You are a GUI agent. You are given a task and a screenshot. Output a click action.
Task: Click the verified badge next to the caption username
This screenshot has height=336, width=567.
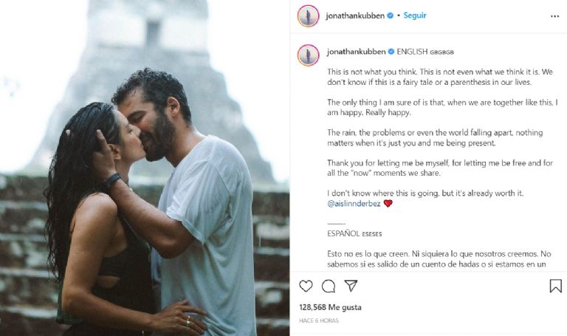tap(391, 52)
